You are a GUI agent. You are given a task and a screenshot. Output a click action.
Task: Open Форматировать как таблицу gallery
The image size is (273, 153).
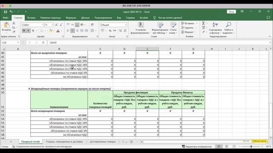click(x=160, y=28)
